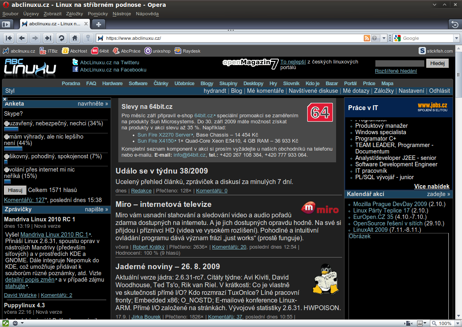Close the abclinuxu.cz tab
Viewport: 462px width, 327px height.
pos(86,24)
